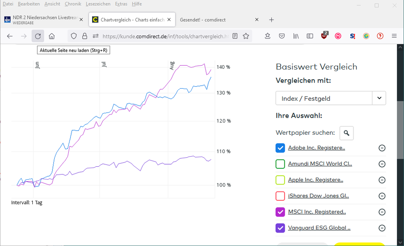This screenshot has width=404, height=246.
Task: Click the Wertpapier suchen magnifier button
Action: click(347, 133)
